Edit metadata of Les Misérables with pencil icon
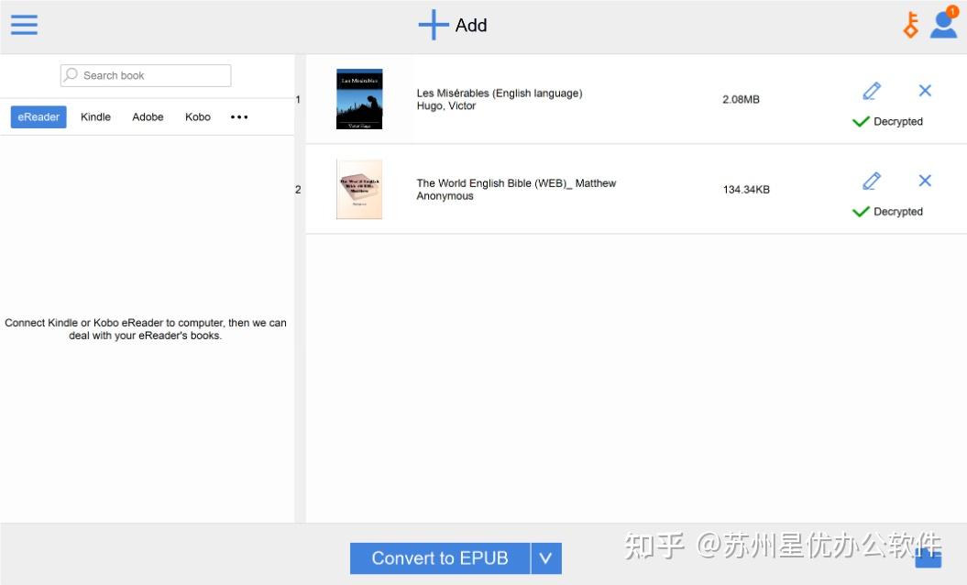Image resolution: width=967 pixels, height=585 pixels. coord(871,91)
